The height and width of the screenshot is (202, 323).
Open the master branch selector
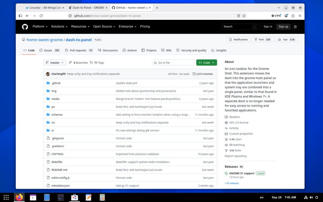(x=55, y=63)
